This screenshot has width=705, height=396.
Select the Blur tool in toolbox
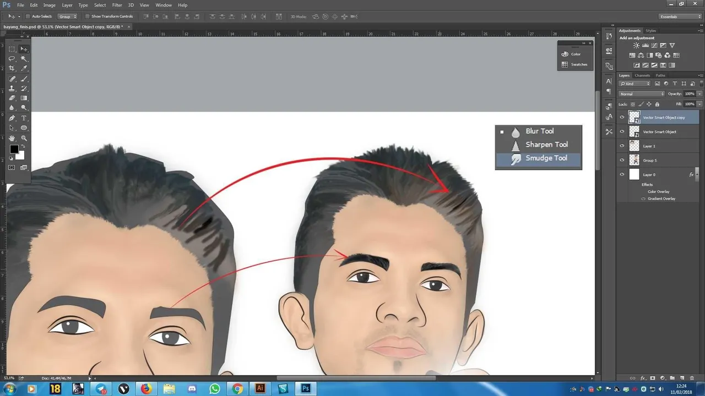pyautogui.click(x=12, y=108)
